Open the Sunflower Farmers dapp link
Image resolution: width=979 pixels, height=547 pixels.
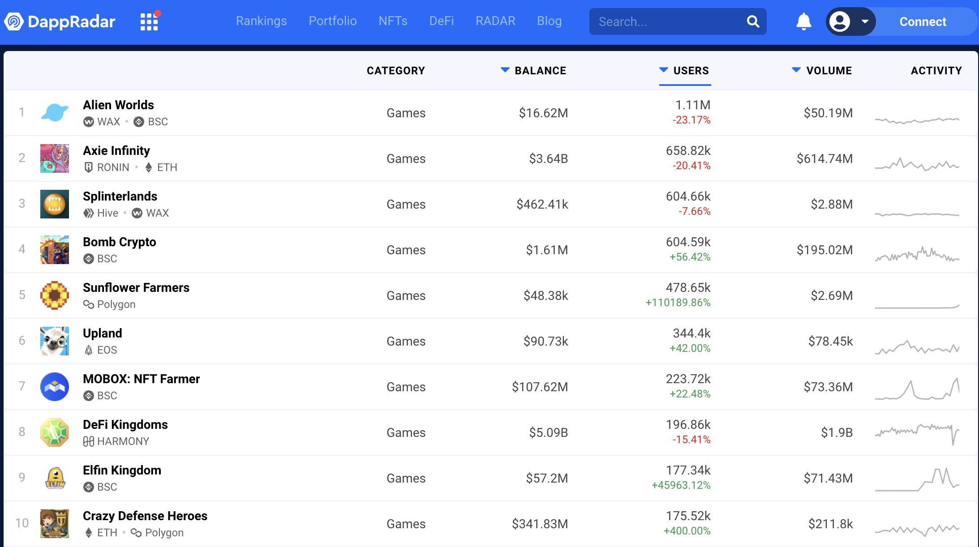point(136,287)
